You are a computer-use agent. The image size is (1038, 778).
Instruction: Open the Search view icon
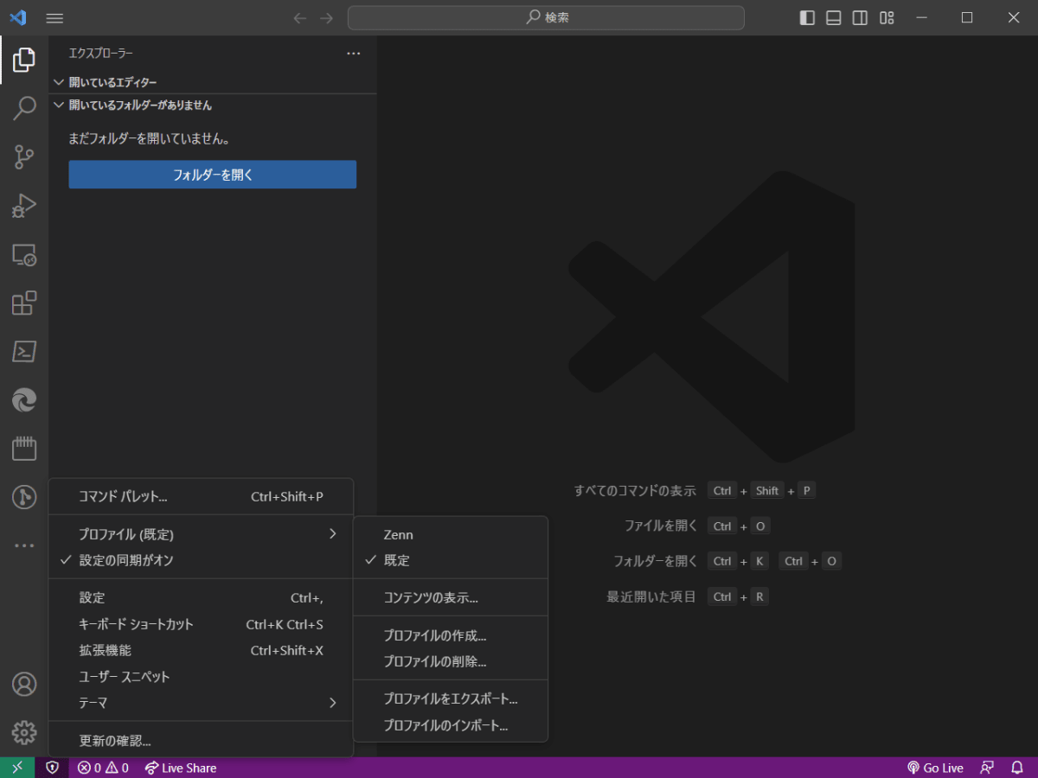[24, 108]
